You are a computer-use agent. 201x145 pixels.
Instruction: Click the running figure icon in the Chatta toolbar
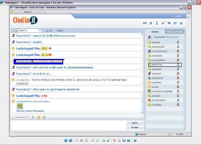point(181,23)
